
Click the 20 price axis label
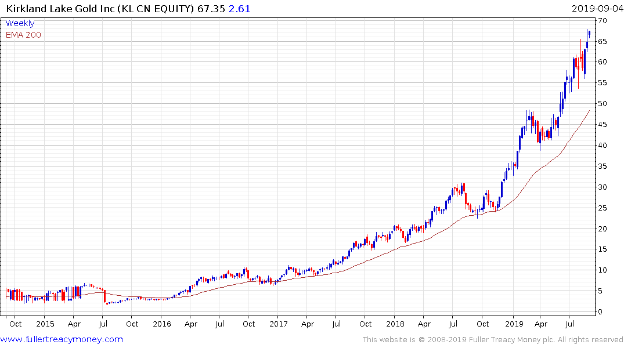[603, 229]
